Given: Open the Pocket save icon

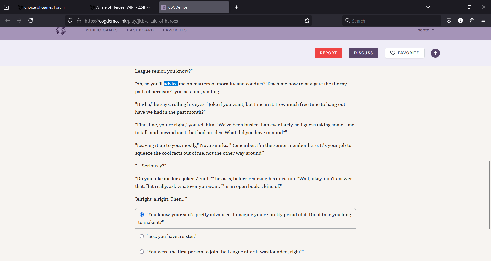Looking at the screenshot, I should (449, 20).
